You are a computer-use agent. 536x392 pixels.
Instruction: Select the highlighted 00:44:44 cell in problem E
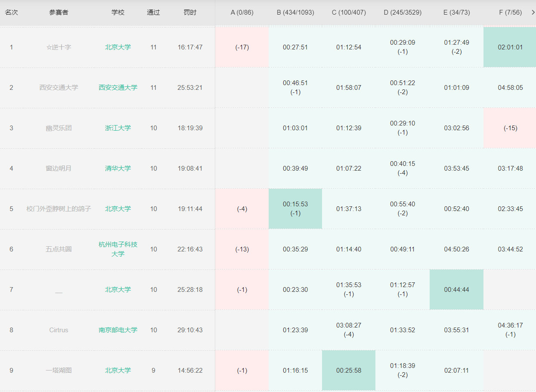tap(456, 290)
